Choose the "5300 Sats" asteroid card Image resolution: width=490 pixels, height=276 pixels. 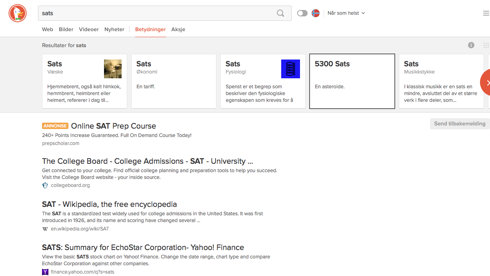(x=352, y=81)
